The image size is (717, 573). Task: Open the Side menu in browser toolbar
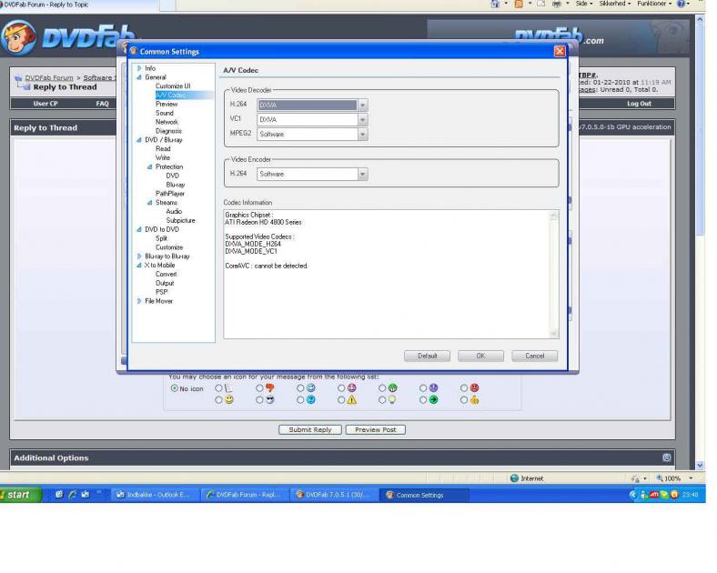(583, 4)
